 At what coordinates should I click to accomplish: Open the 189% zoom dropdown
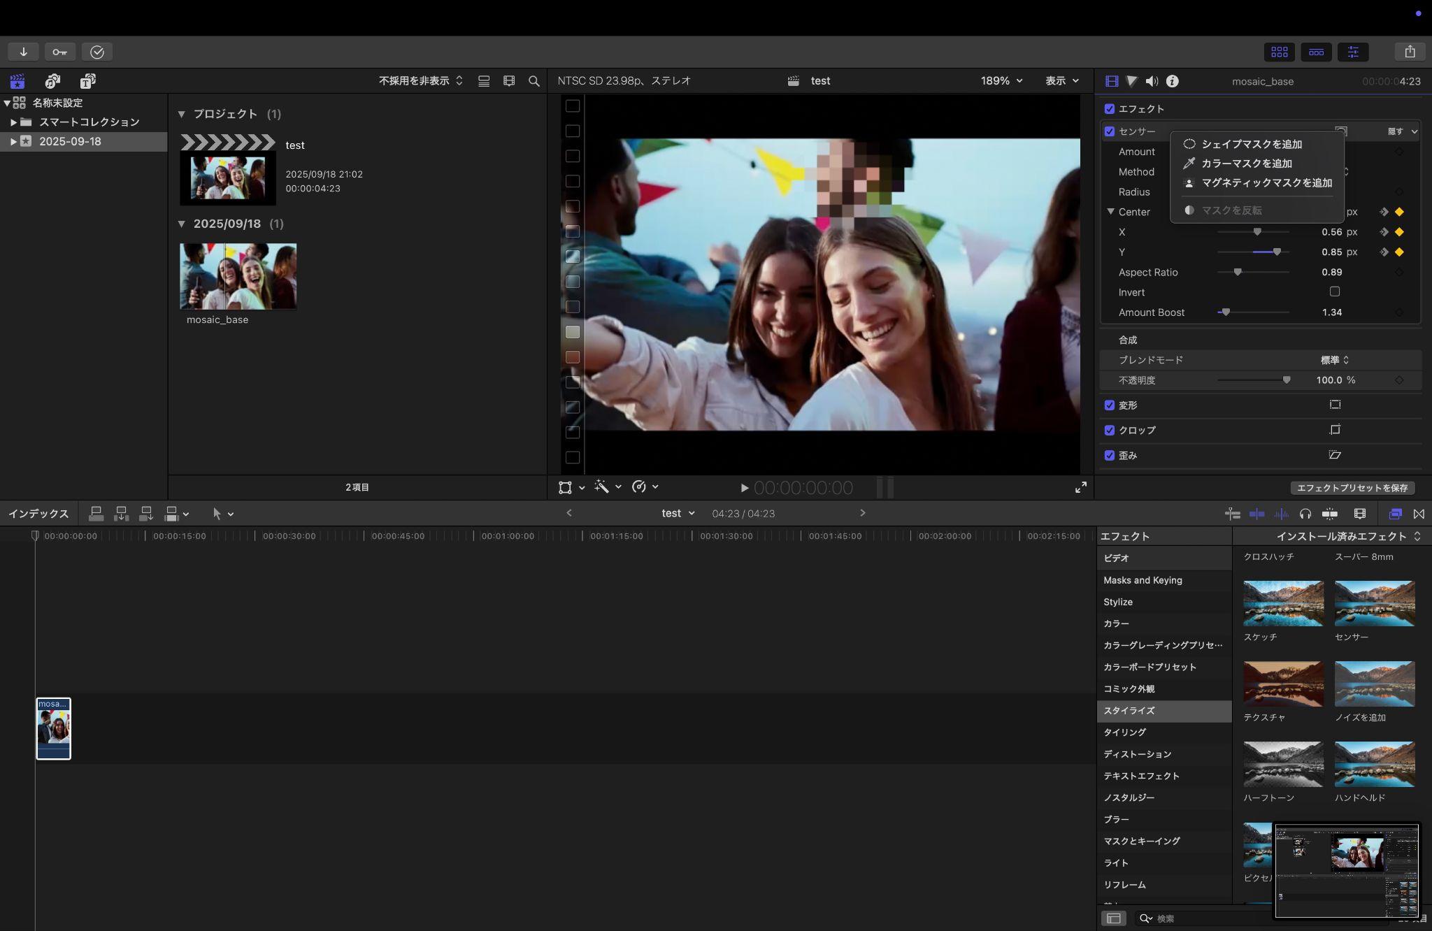(x=1001, y=81)
